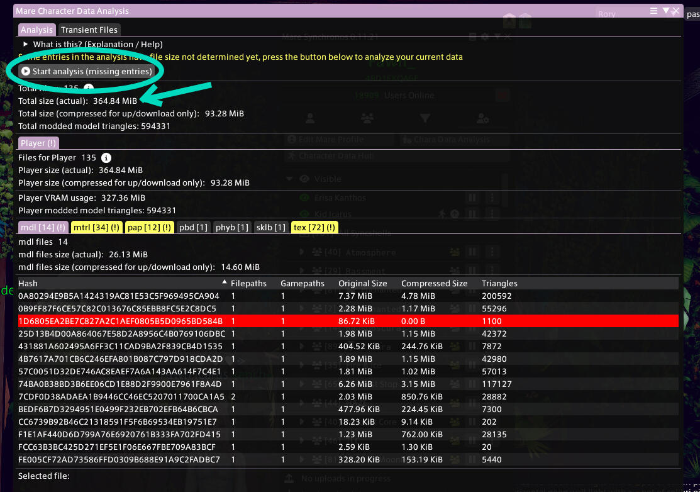Collapse window using title bar triangle
Screen dimensions: 700x492
click(665, 11)
